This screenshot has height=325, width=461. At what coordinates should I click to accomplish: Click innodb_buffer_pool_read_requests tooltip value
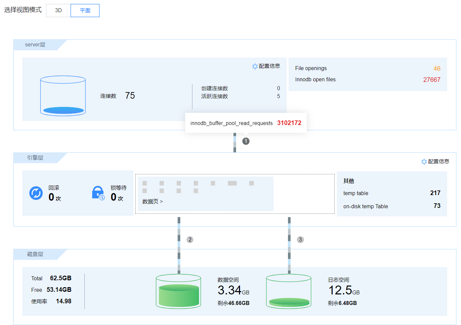pos(289,123)
